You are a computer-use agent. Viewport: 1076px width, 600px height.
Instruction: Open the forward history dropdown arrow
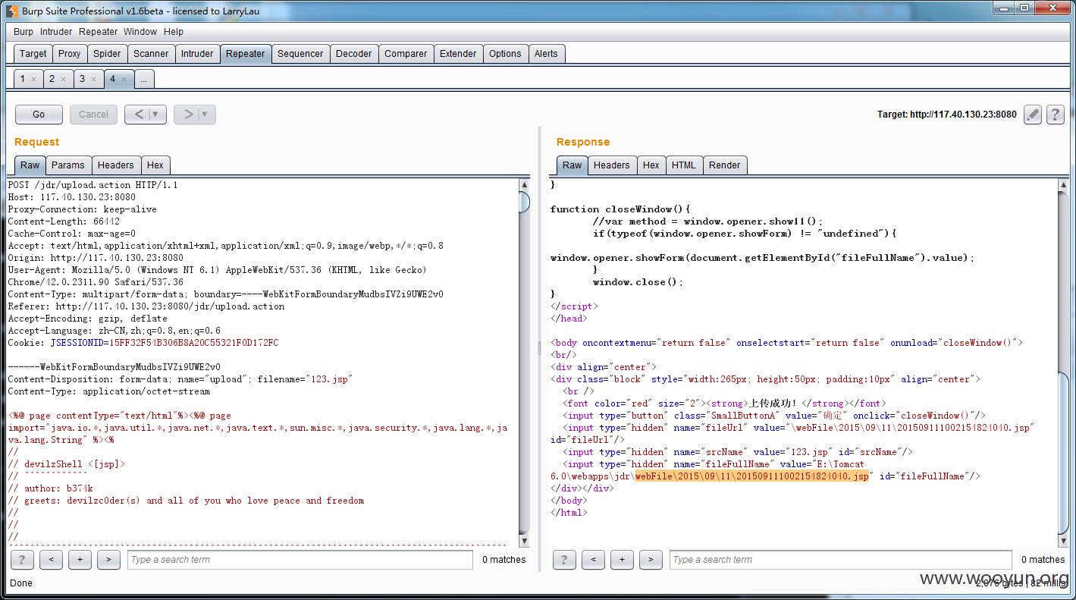(x=205, y=115)
